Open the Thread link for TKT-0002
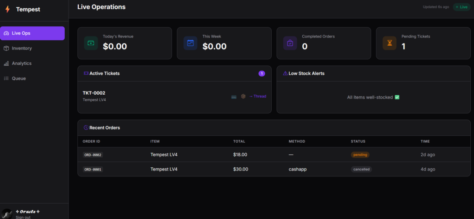This screenshot has width=474, height=219. pyautogui.click(x=257, y=96)
